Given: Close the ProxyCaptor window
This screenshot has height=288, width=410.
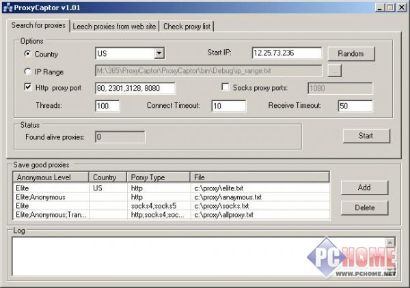Looking at the screenshot, I should [402, 8].
